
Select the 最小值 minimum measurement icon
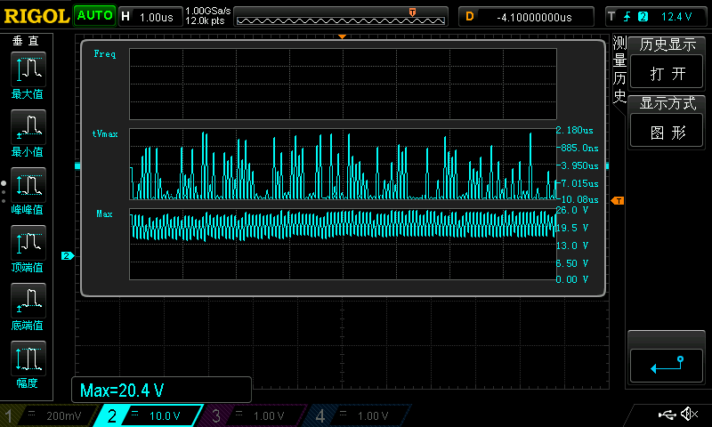[x=28, y=127]
